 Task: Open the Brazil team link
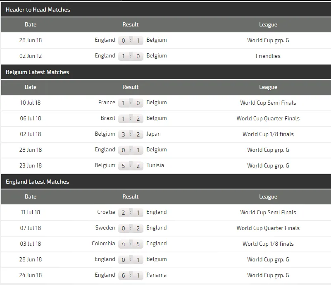tap(108, 118)
